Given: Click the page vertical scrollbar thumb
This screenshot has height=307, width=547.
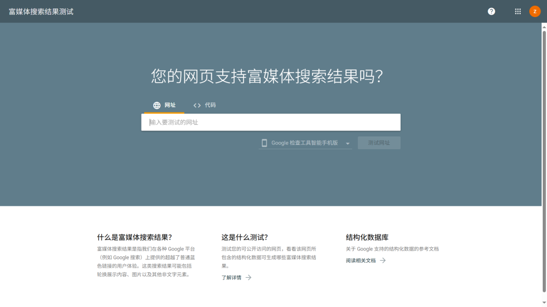Looking at the screenshot, I should pos(544,161).
